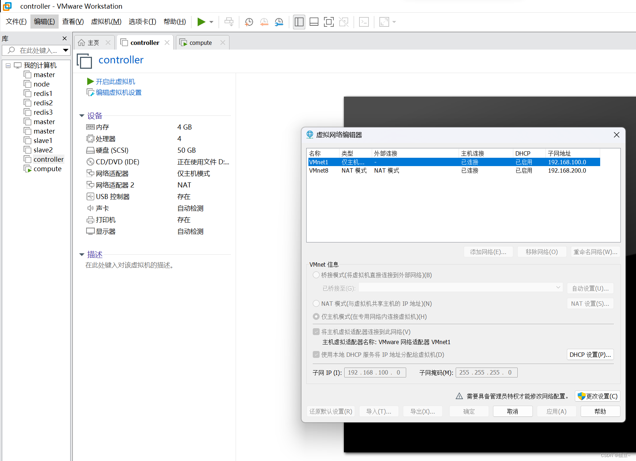Open the snapshot manager toolbar icon

click(279, 22)
